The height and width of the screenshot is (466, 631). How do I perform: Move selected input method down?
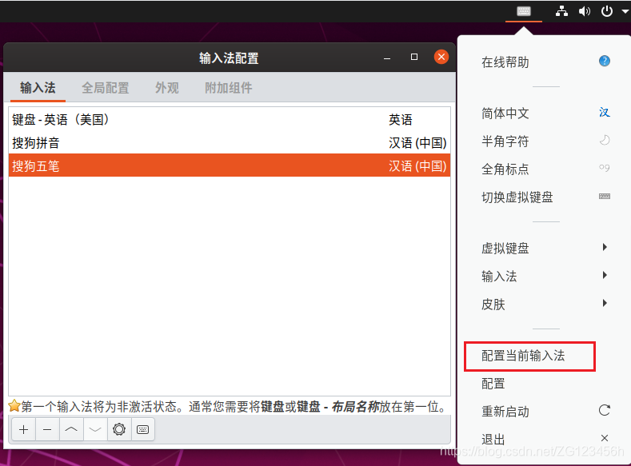click(95, 429)
